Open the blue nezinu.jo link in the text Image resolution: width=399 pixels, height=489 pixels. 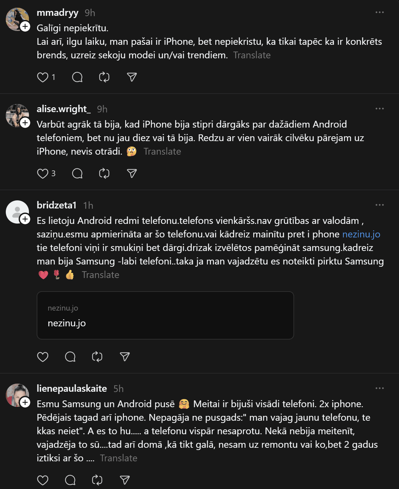(361, 234)
